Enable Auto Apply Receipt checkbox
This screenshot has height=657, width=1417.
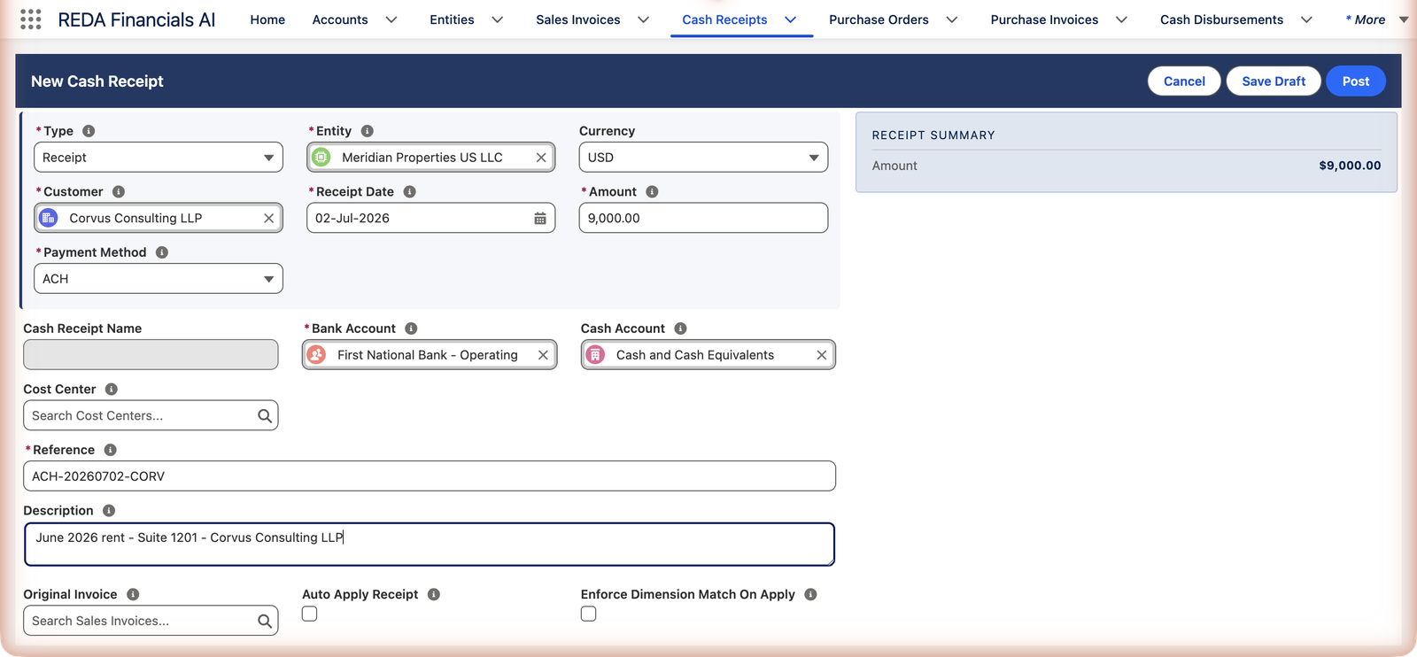click(x=309, y=614)
